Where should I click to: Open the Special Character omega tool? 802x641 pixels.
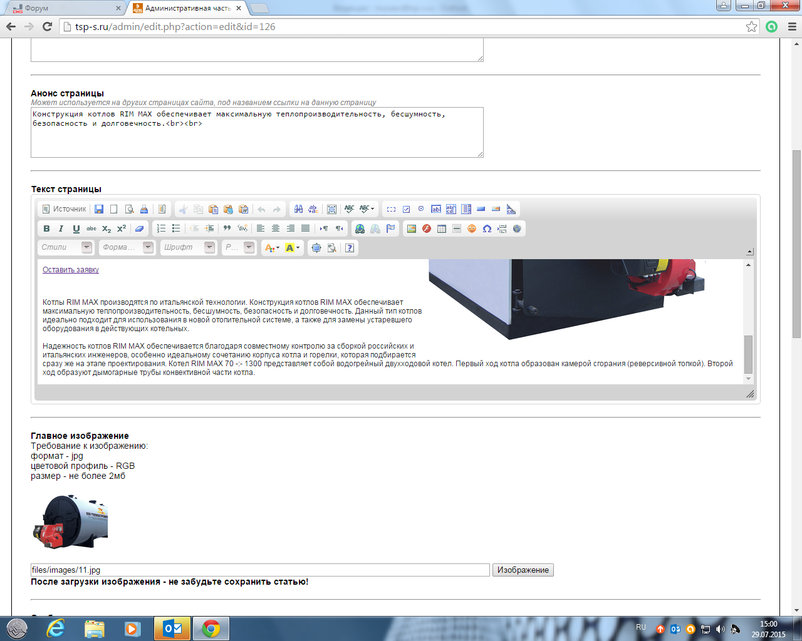coord(487,228)
